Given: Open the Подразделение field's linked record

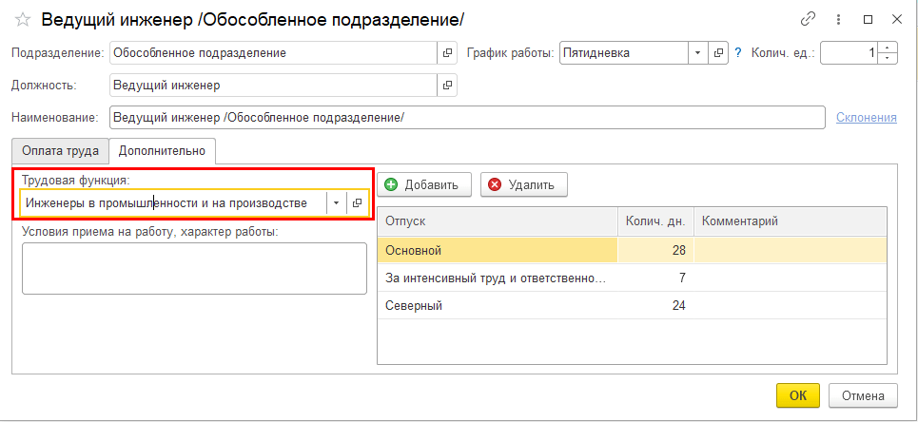Looking at the screenshot, I should (x=447, y=53).
